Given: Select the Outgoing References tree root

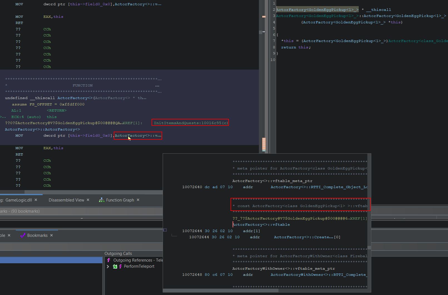Looking at the screenshot, I should point(138,260).
